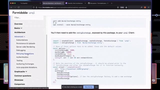Reload the page with the refresh icon

18,7
